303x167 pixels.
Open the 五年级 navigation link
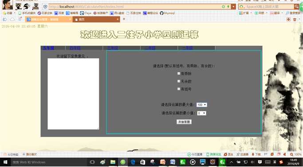coord(48,48)
